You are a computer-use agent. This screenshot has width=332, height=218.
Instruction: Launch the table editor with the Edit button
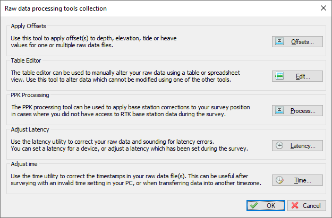point(297,76)
